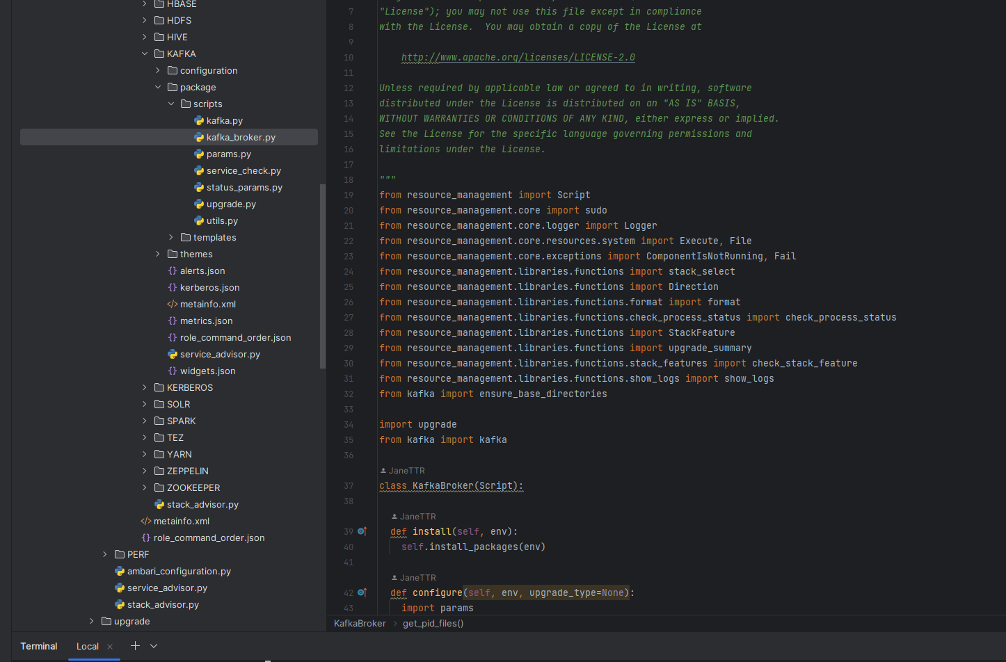Click the upgrade.py Python file icon

[x=199, y=204]
